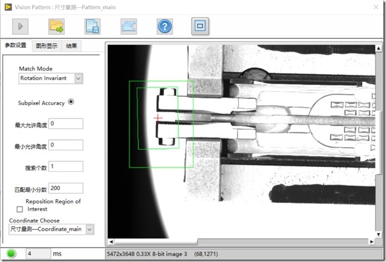
Task: Toggle the Subpixel Accuracy radio button
Action: click(71, 102)
